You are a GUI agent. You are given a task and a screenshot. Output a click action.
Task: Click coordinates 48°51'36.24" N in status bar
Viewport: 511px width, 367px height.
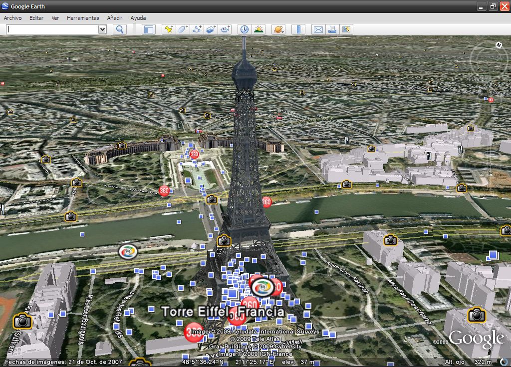(203, 362)
